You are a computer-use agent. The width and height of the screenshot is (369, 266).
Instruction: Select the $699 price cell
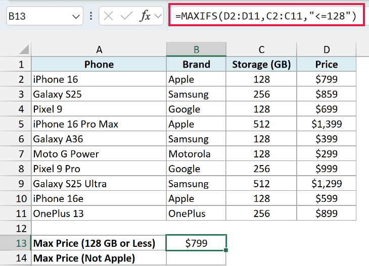(x=327, y=109)
